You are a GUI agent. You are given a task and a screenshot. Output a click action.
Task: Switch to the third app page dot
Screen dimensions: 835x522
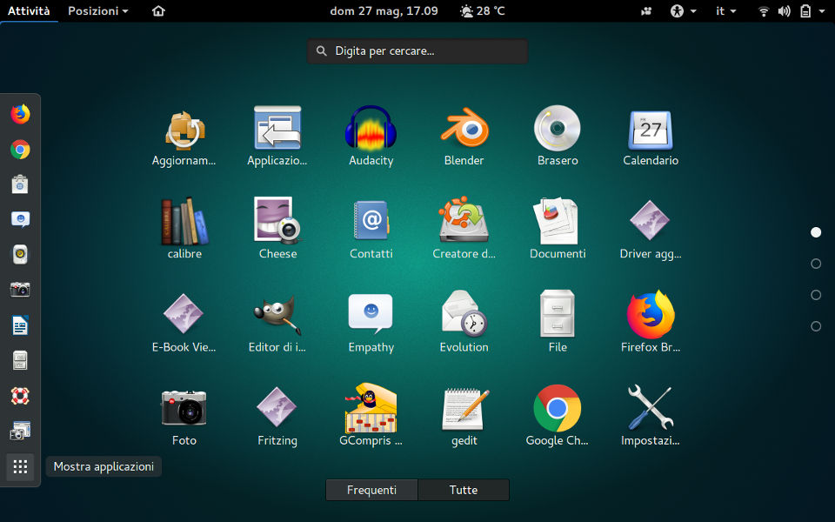click(x=816, y=295)
